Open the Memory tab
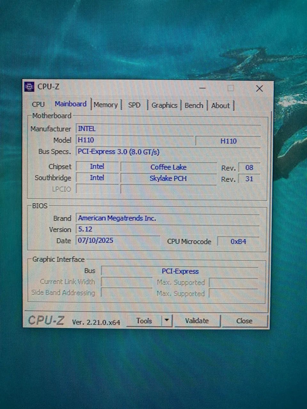Viewport: 307px width, 409px height. tap(106, 105)
